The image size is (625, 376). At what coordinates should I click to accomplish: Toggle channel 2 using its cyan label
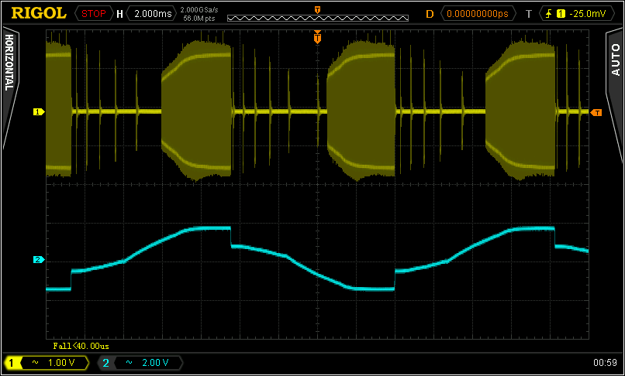click(105, 363)
